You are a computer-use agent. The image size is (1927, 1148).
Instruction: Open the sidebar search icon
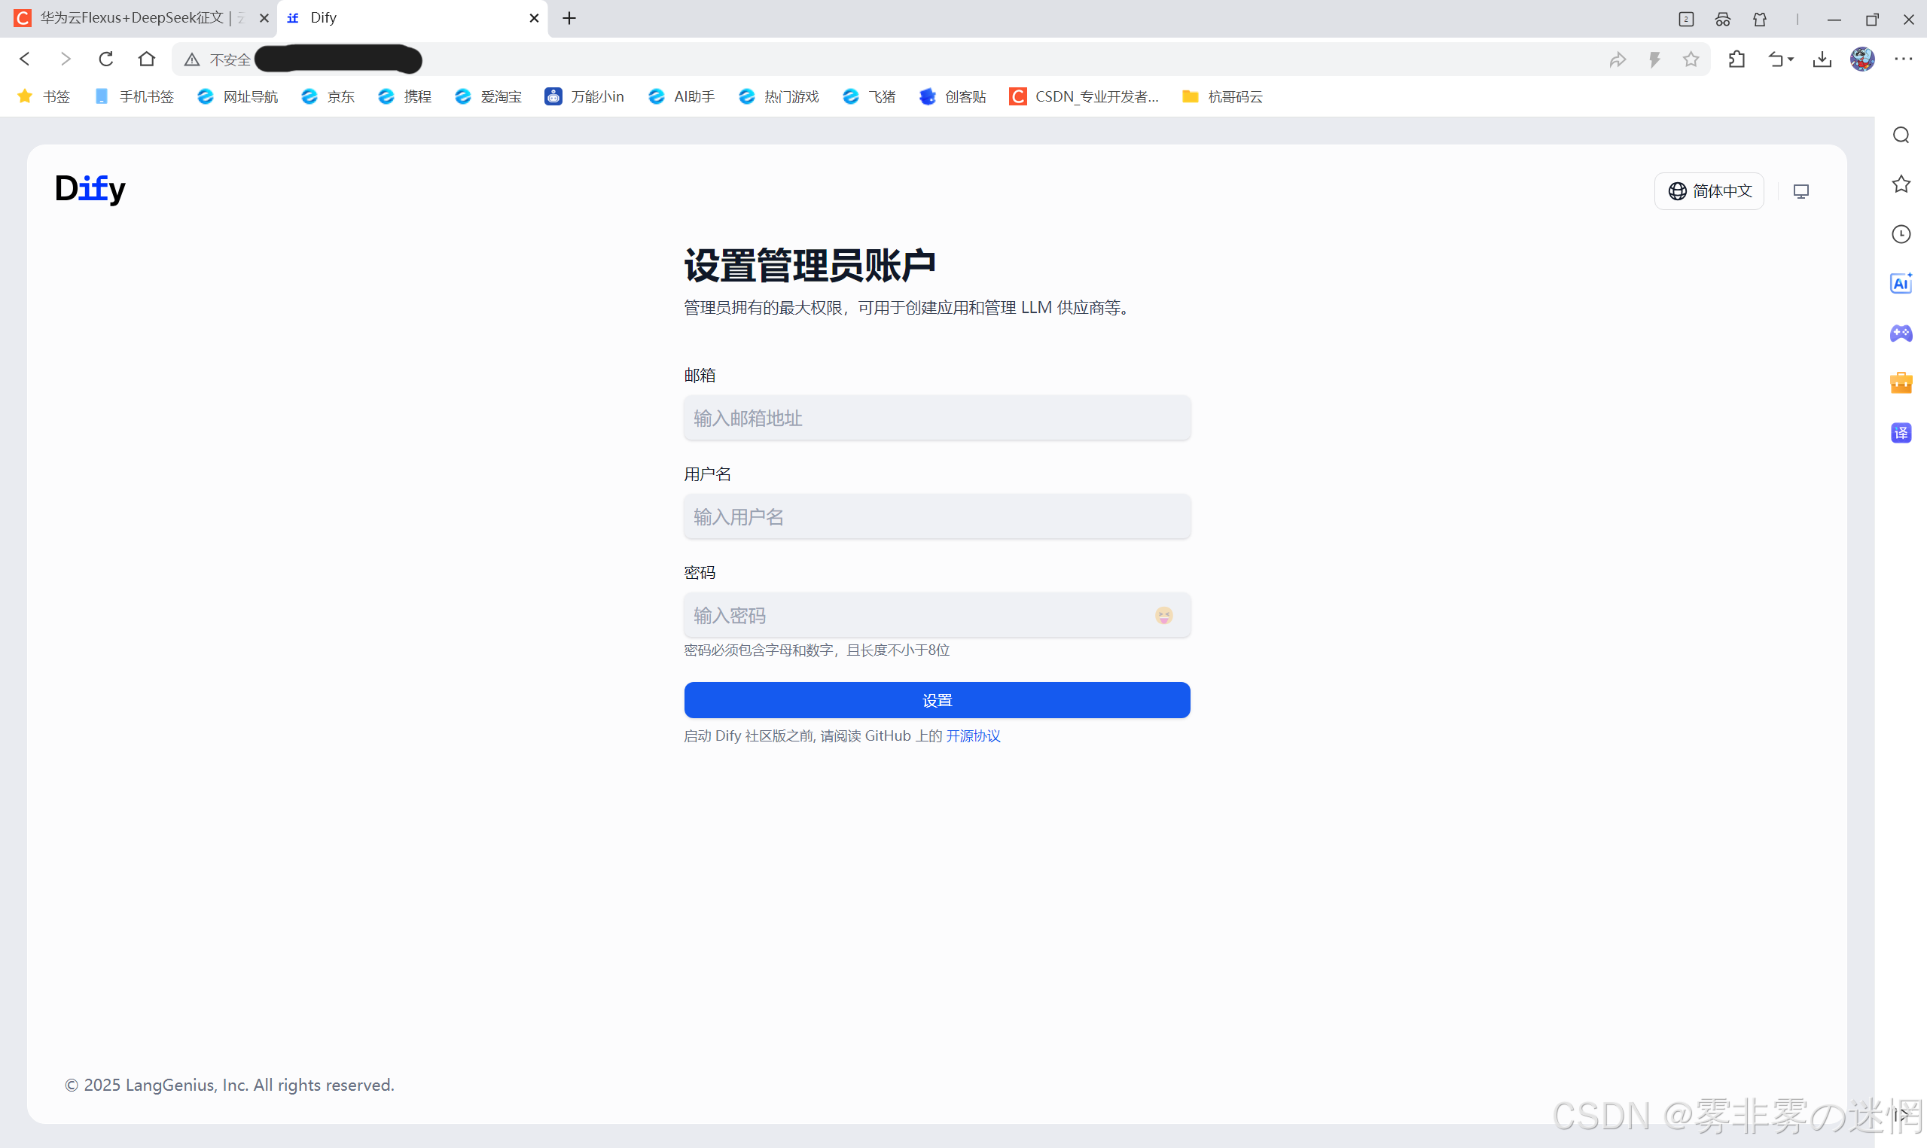click(x=1901, y=136)
